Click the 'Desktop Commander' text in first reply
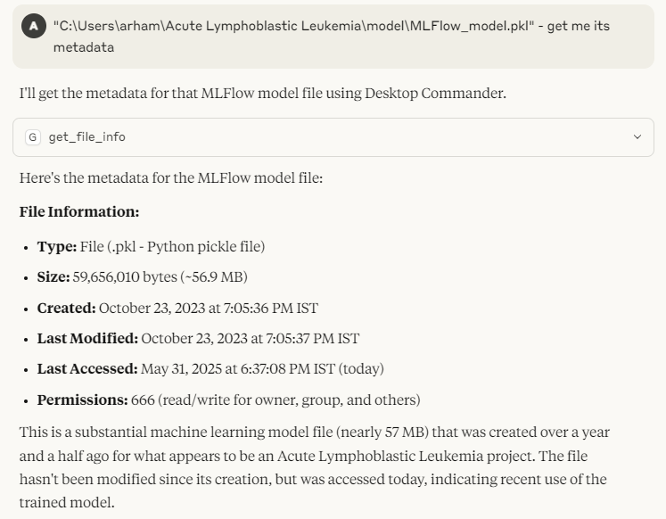Image resolution: width=666 pixels, height=519 pixels. (434, 93)
